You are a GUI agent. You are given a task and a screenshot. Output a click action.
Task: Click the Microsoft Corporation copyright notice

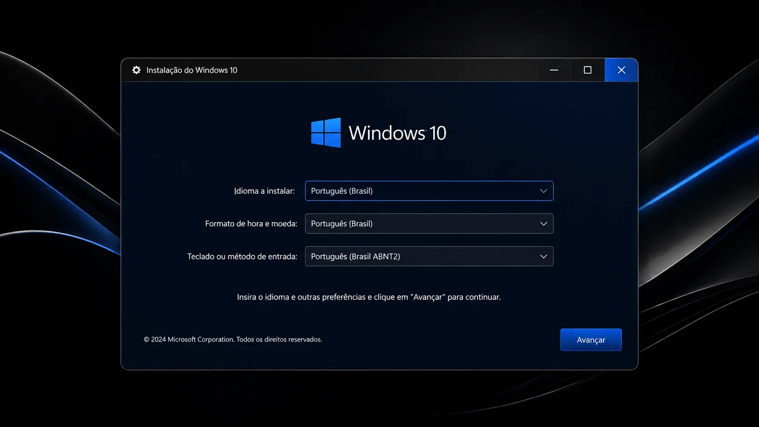coord(233,339)
